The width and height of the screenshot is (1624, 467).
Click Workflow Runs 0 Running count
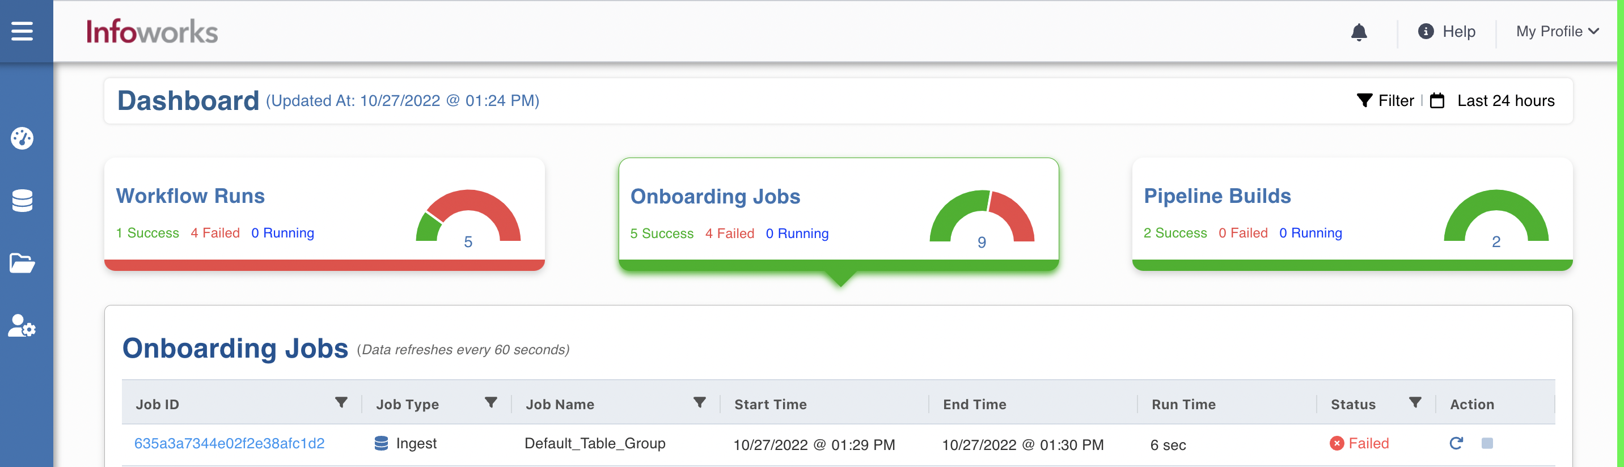[x=282, y=233]
